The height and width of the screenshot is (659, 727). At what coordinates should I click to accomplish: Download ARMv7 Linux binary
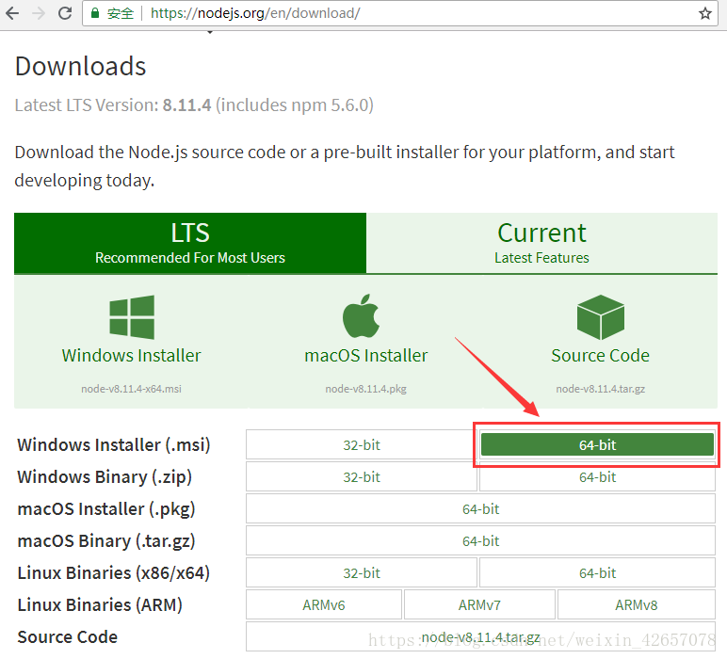pos(479,604)
